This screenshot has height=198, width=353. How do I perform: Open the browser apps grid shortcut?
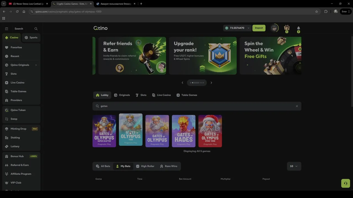tap(4, 18)
